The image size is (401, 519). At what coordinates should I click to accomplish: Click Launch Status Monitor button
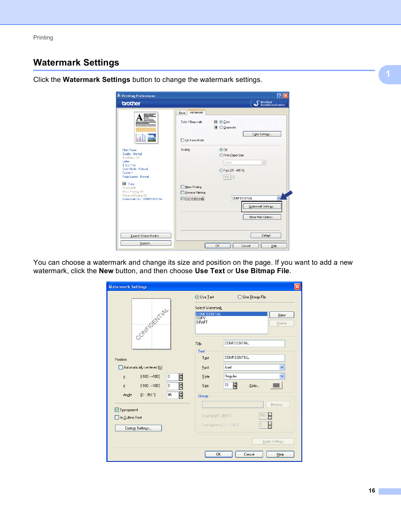[x=146, y=236]
